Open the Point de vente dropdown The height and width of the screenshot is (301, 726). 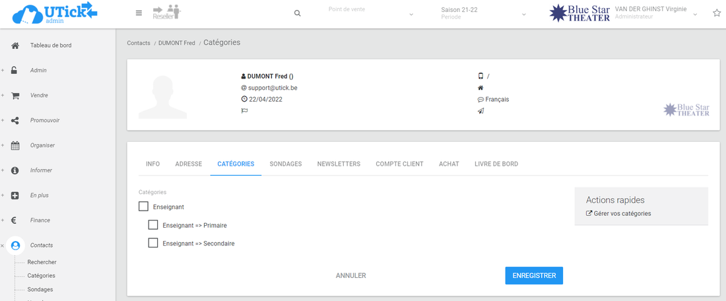pyautogui.click(x=371, y=13)
